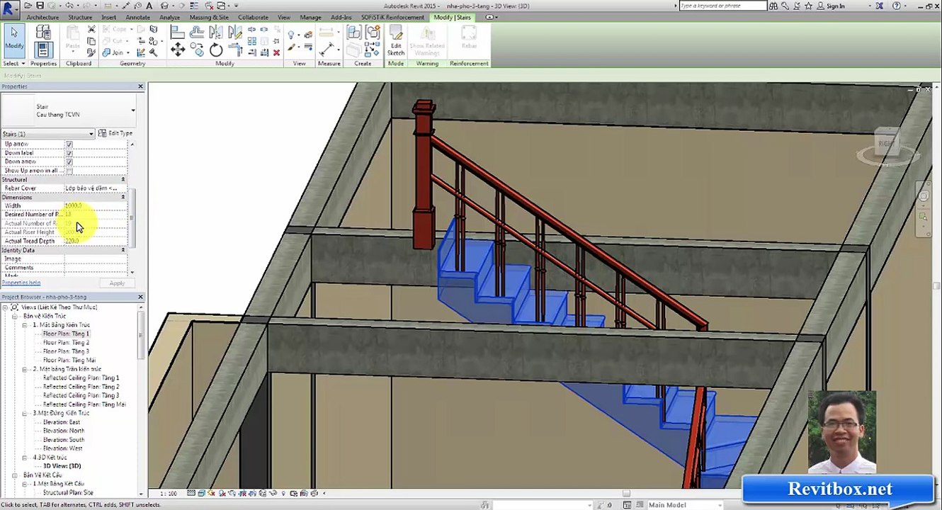
Task: Collapse the Structural property group
Action: 123,179
